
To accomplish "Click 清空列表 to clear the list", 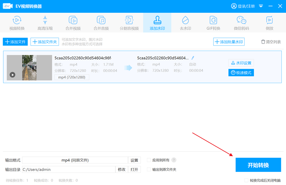I will pos(271,42).
